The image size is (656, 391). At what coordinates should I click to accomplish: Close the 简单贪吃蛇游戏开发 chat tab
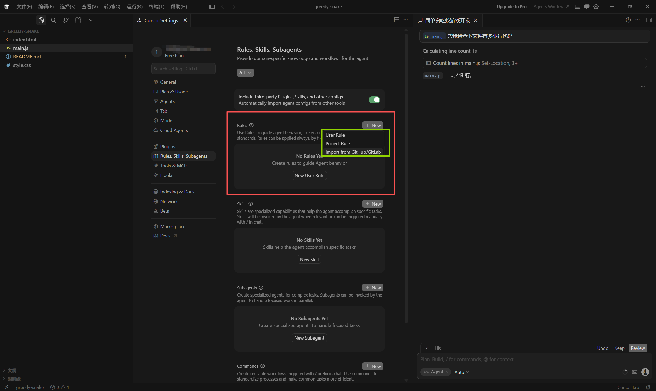(476, 20)
